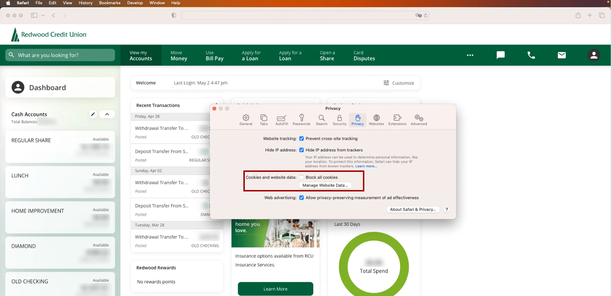Go back with Safari's back arrow
This screenshot has width=612, height=296.
[54, 15]
